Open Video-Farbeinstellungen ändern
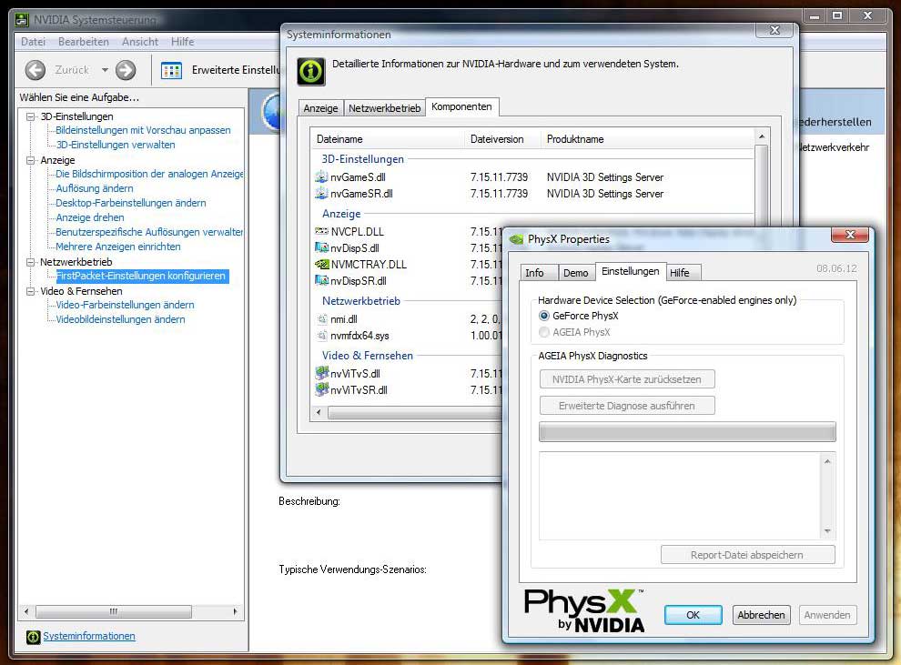The width and height of the screenshot is (901, 665). 125,305
